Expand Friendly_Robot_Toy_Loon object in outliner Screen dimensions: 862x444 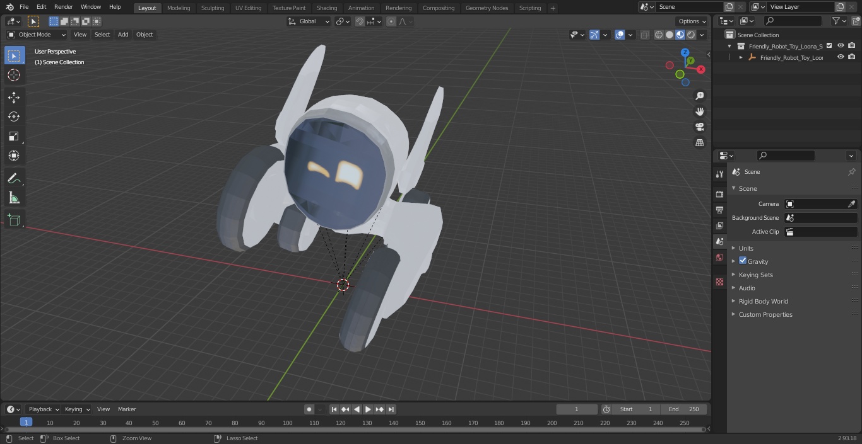741,57
